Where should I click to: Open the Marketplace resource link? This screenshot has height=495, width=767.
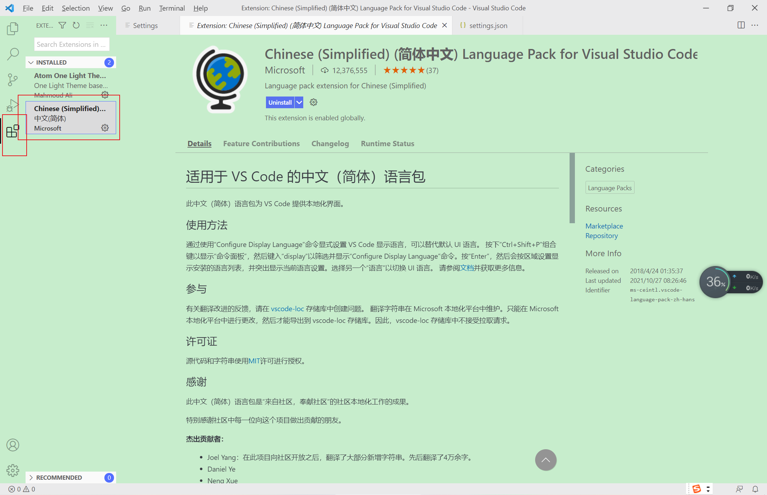click(x=604, y=226)
